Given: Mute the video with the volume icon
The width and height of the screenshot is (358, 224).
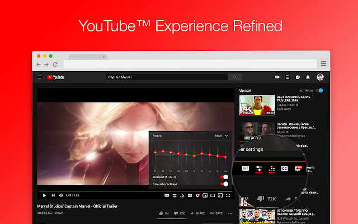Looking at the screenshot, I should pyautogui.click(x=61, y=195).
